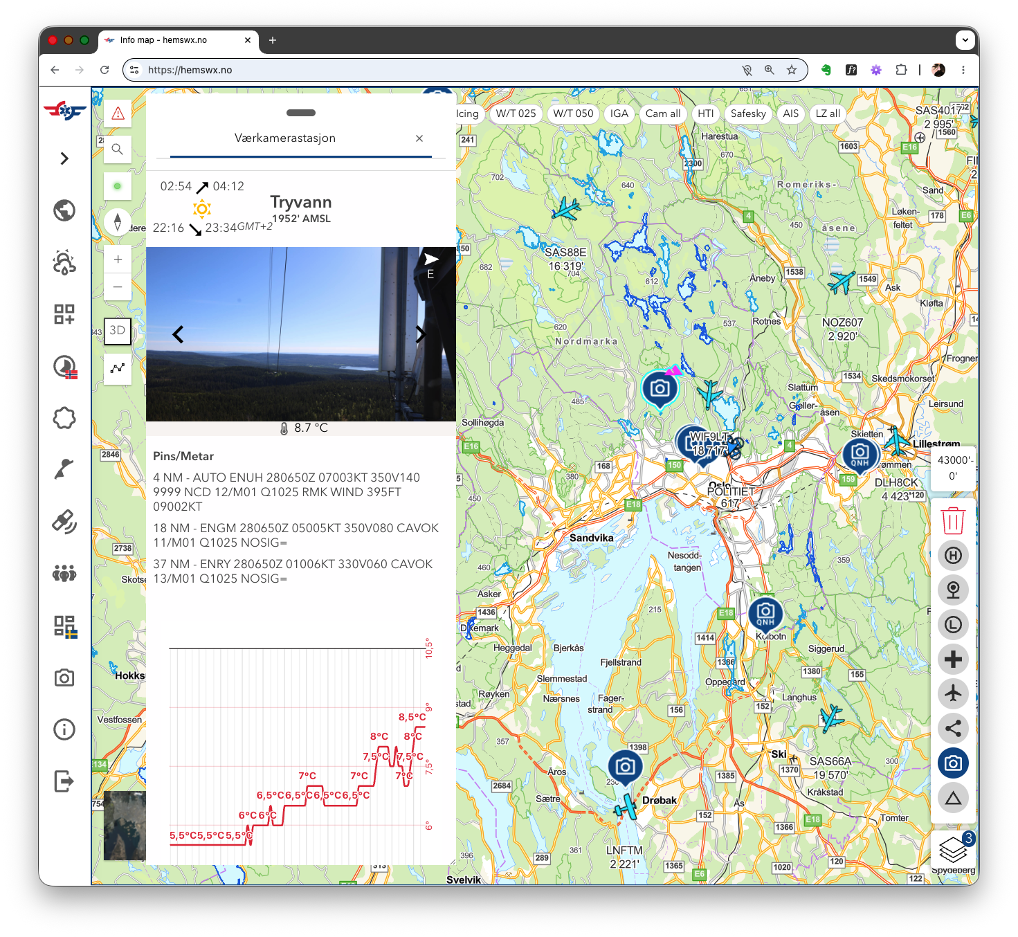The width and height of the screenshot is (1018, 937).
Task: Toggle the highlighted blue camera button
Action: point(953,763)
